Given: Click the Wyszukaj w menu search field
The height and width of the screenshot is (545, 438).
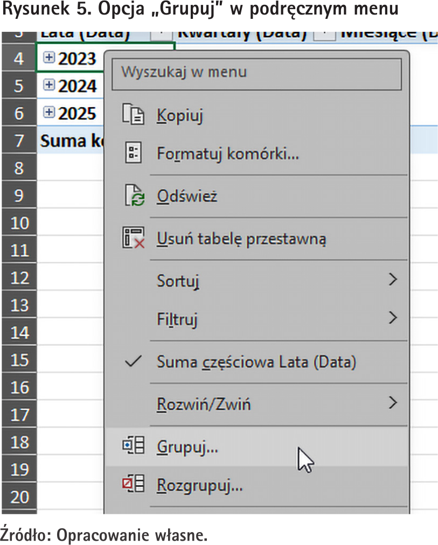Looking at the screenshot, I should (256, 72).
